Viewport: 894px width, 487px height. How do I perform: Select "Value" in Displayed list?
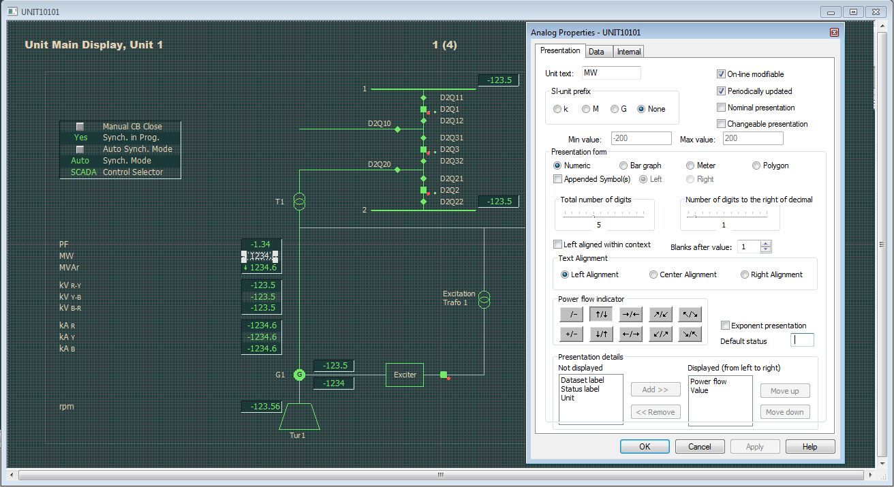(x=699, y=390)
